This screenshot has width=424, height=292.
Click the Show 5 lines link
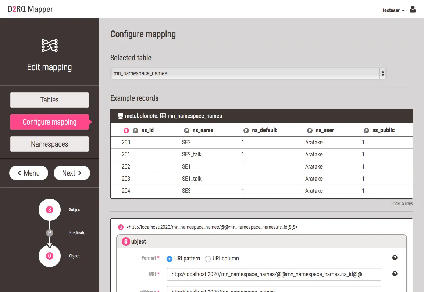(x=402, y=203)
